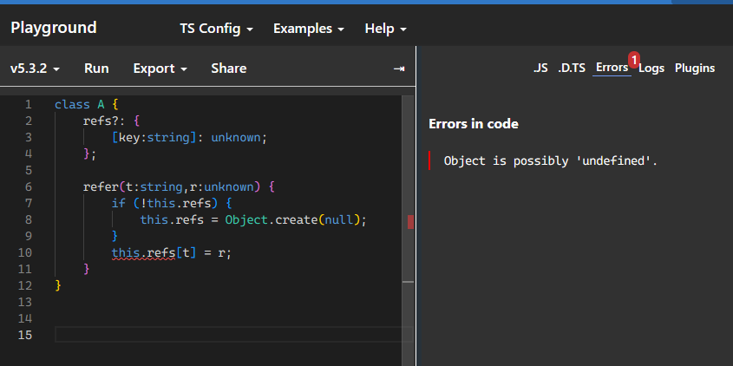733x366 pixels.
Task: Click the Share button
Action: [x=228, y=69]
